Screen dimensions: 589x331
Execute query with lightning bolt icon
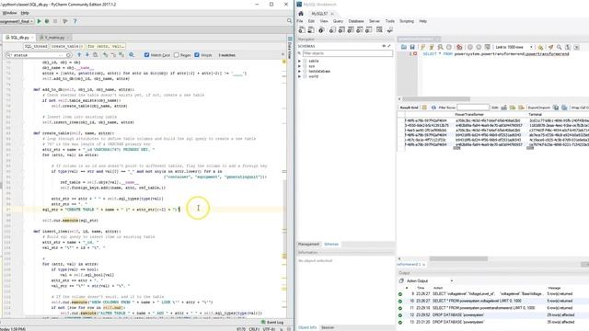[422, 47]
